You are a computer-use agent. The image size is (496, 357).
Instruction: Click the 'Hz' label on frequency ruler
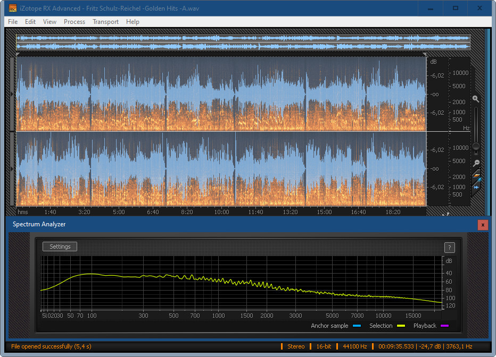point(466,128)
